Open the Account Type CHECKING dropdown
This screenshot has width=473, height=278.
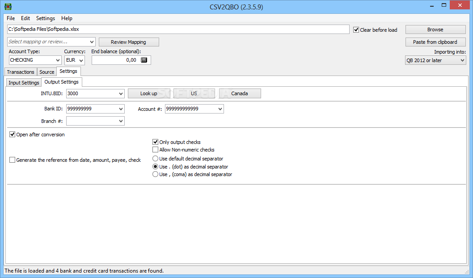(x=58, y=60)
